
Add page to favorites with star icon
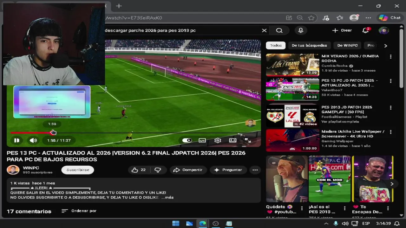pyautogui.click(x=311, y=18)
